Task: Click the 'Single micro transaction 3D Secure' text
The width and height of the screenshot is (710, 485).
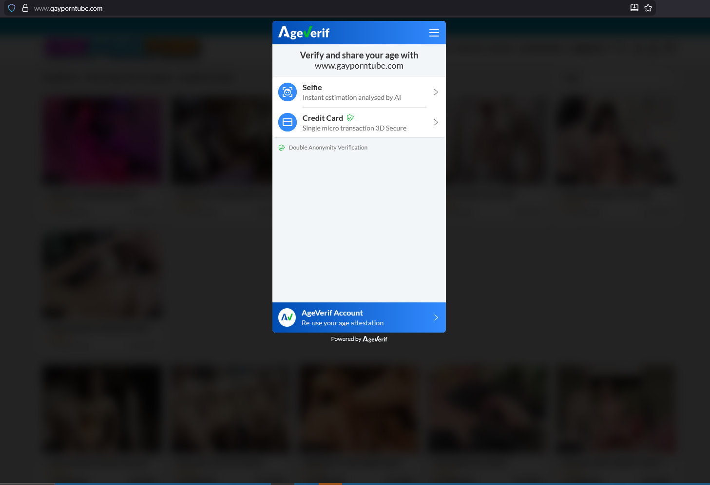Action: coord(354,128)
